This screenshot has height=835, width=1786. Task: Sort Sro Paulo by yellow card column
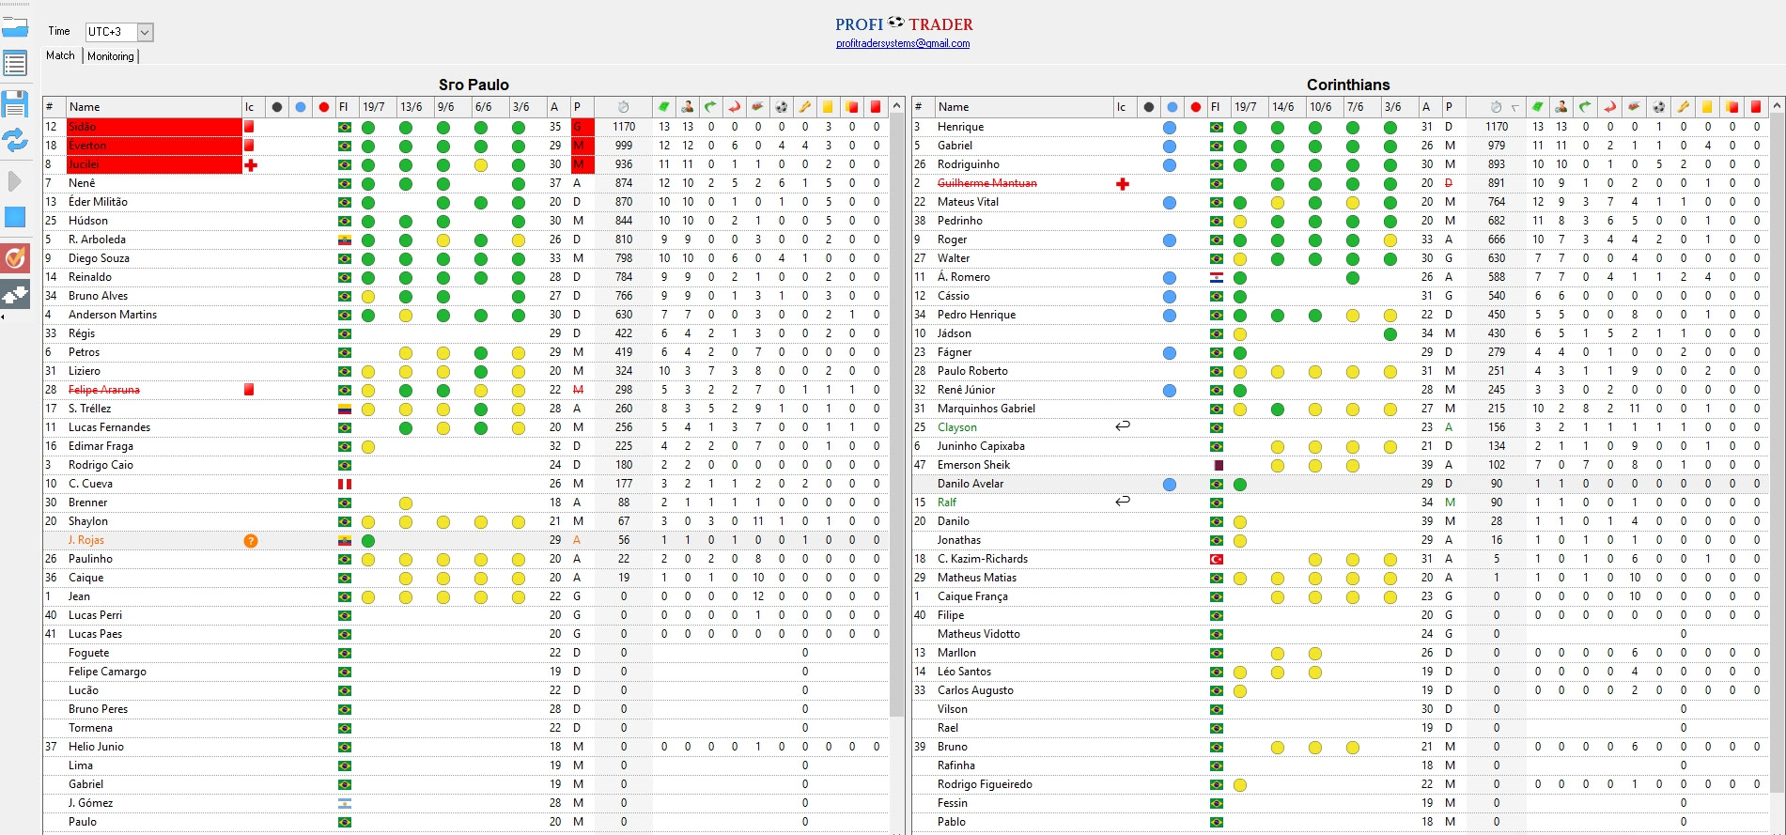pos(829,107)
